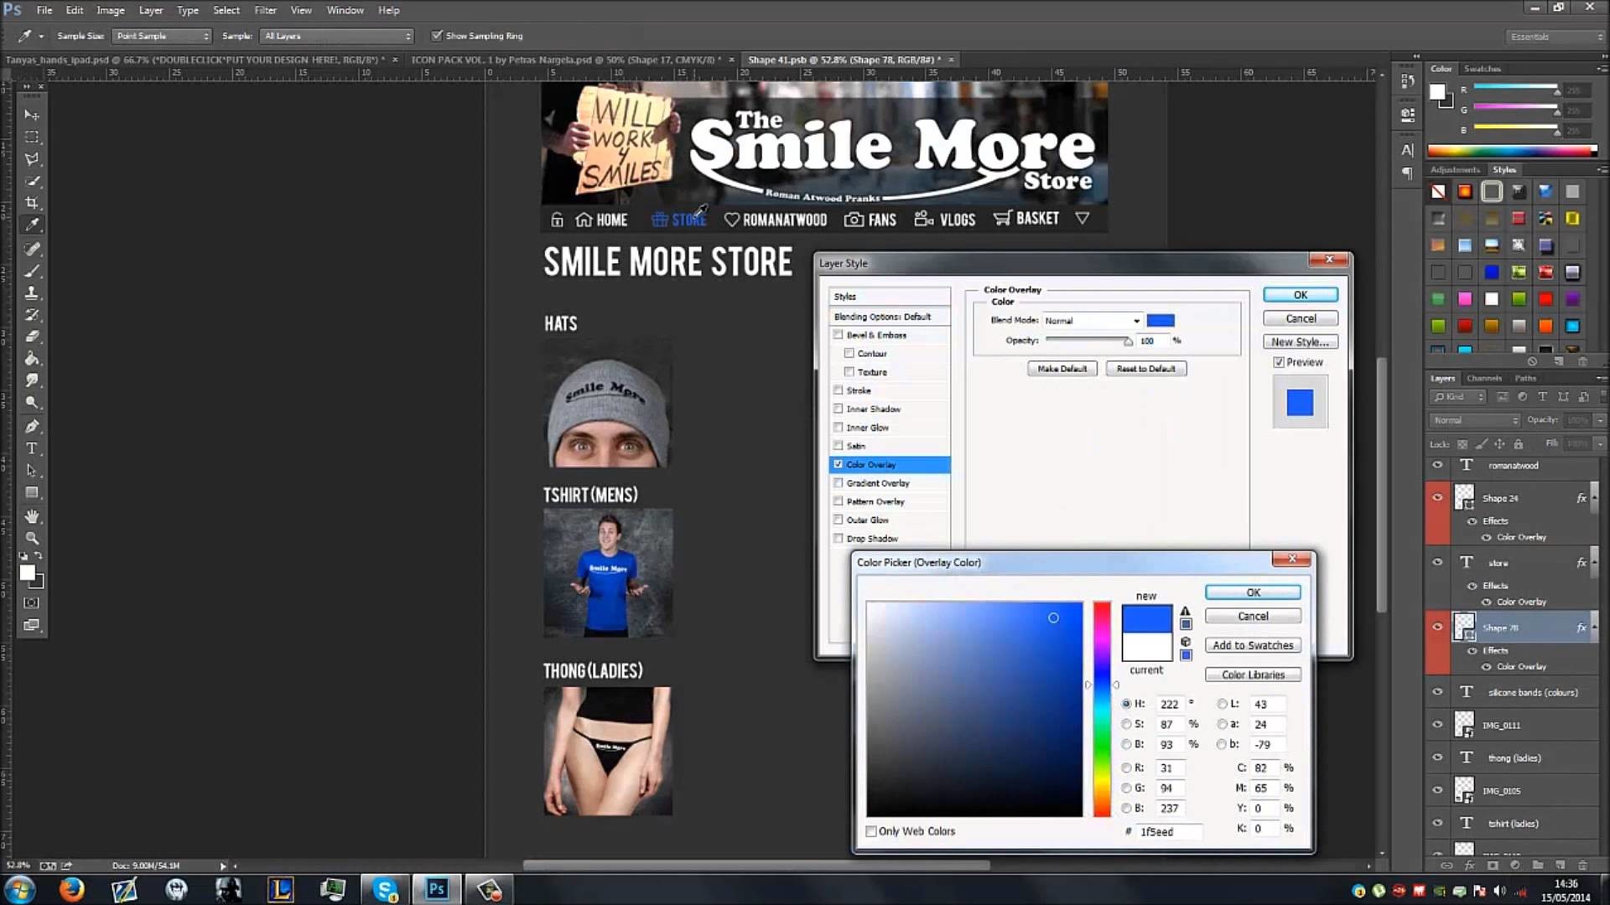
Task: Select the Rectangle shape tool
Action: (x=31, y=493)
